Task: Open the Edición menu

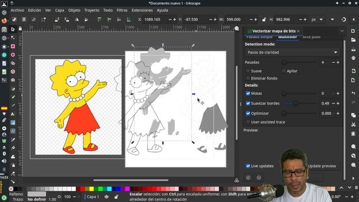Action: pyautogui.click(x=35, y=10)
